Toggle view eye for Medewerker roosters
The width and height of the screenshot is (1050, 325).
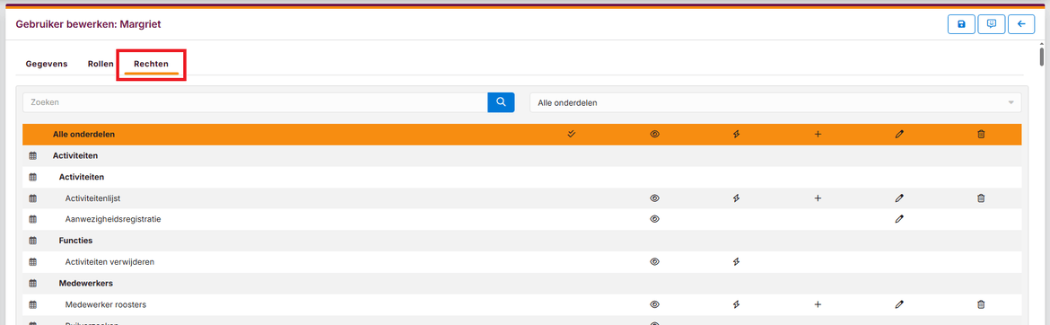tap(654, 304)
